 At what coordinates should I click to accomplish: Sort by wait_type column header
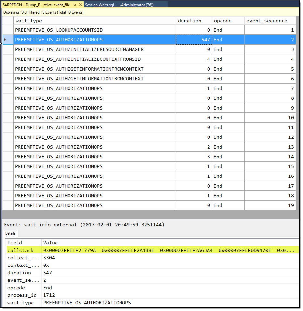click(95, 21)
